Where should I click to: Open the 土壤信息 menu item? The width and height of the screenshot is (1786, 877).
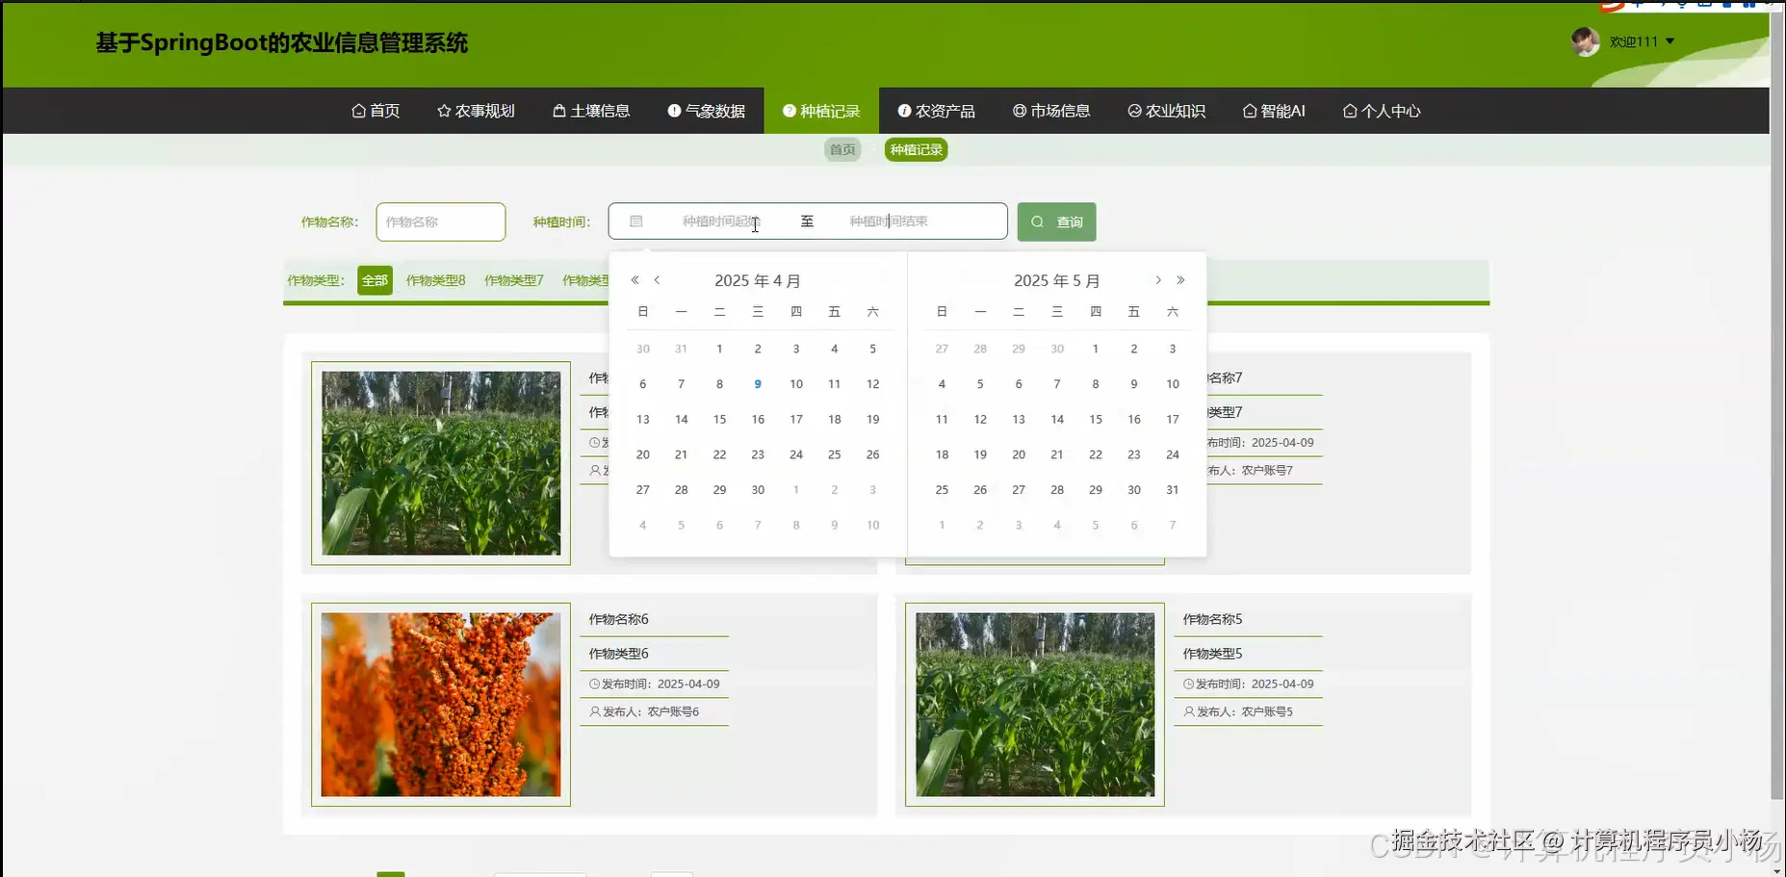coord(591,111)
